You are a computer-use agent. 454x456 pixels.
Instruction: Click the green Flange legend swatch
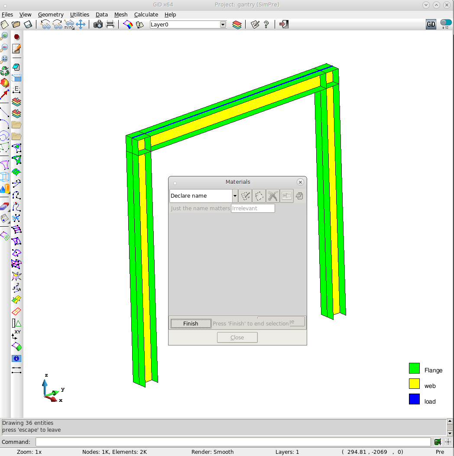(x=415, y=368)
